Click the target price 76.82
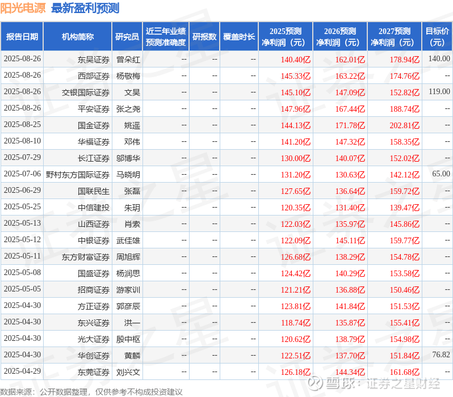The height and width of the screenshot is (397, 453). [441, 355]
